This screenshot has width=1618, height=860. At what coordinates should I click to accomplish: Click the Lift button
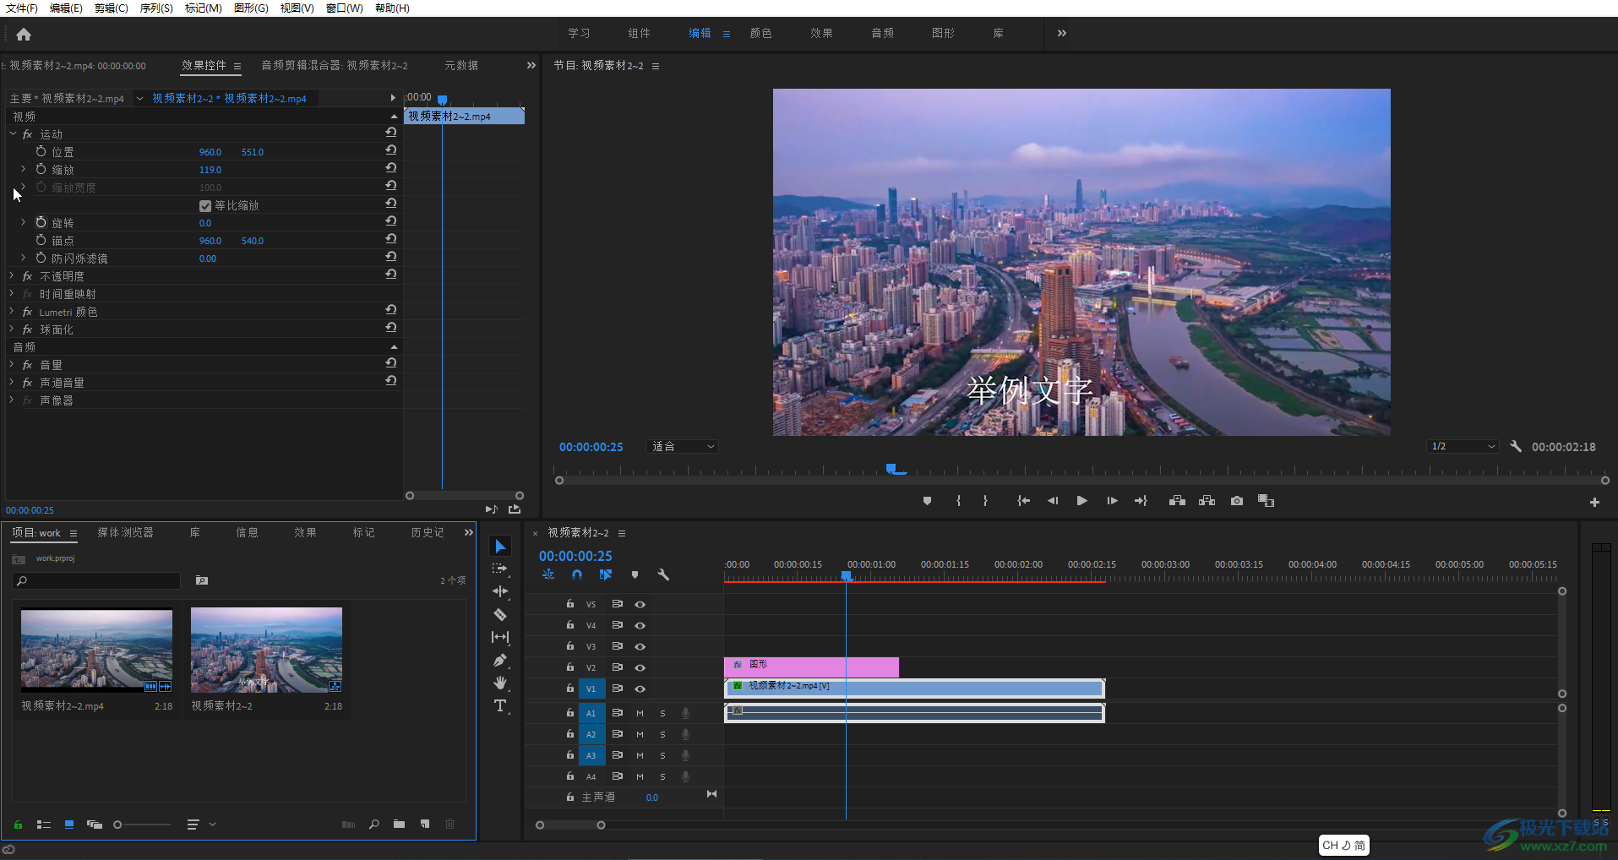[x=1177, y=501]
